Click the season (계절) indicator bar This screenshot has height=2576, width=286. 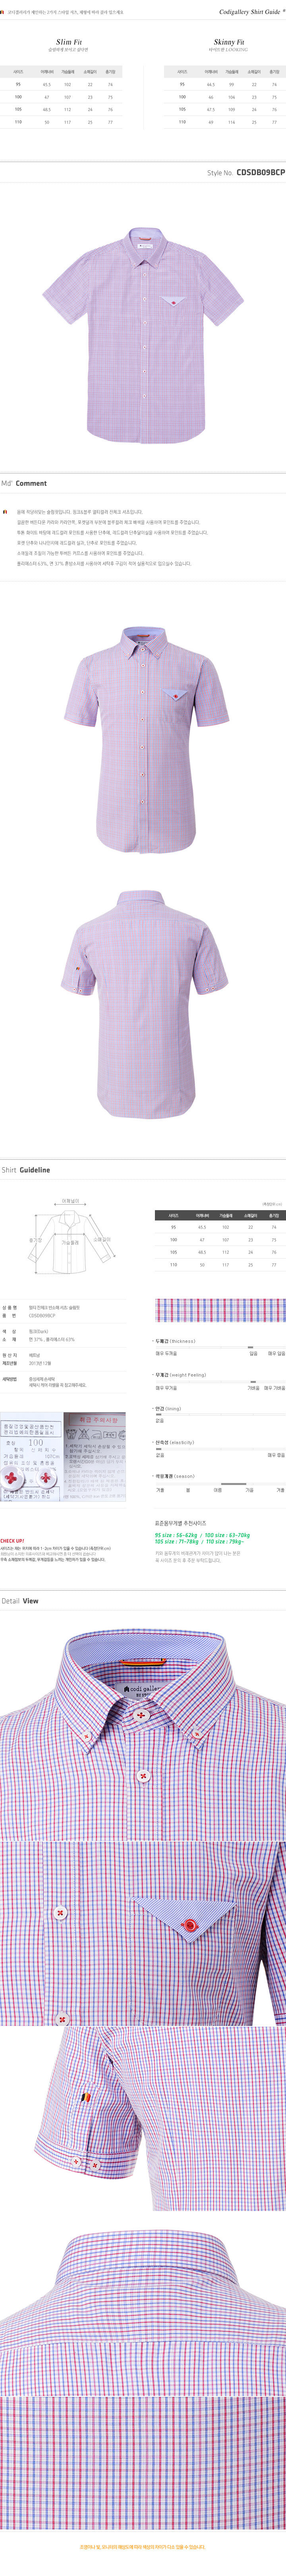219,1483
